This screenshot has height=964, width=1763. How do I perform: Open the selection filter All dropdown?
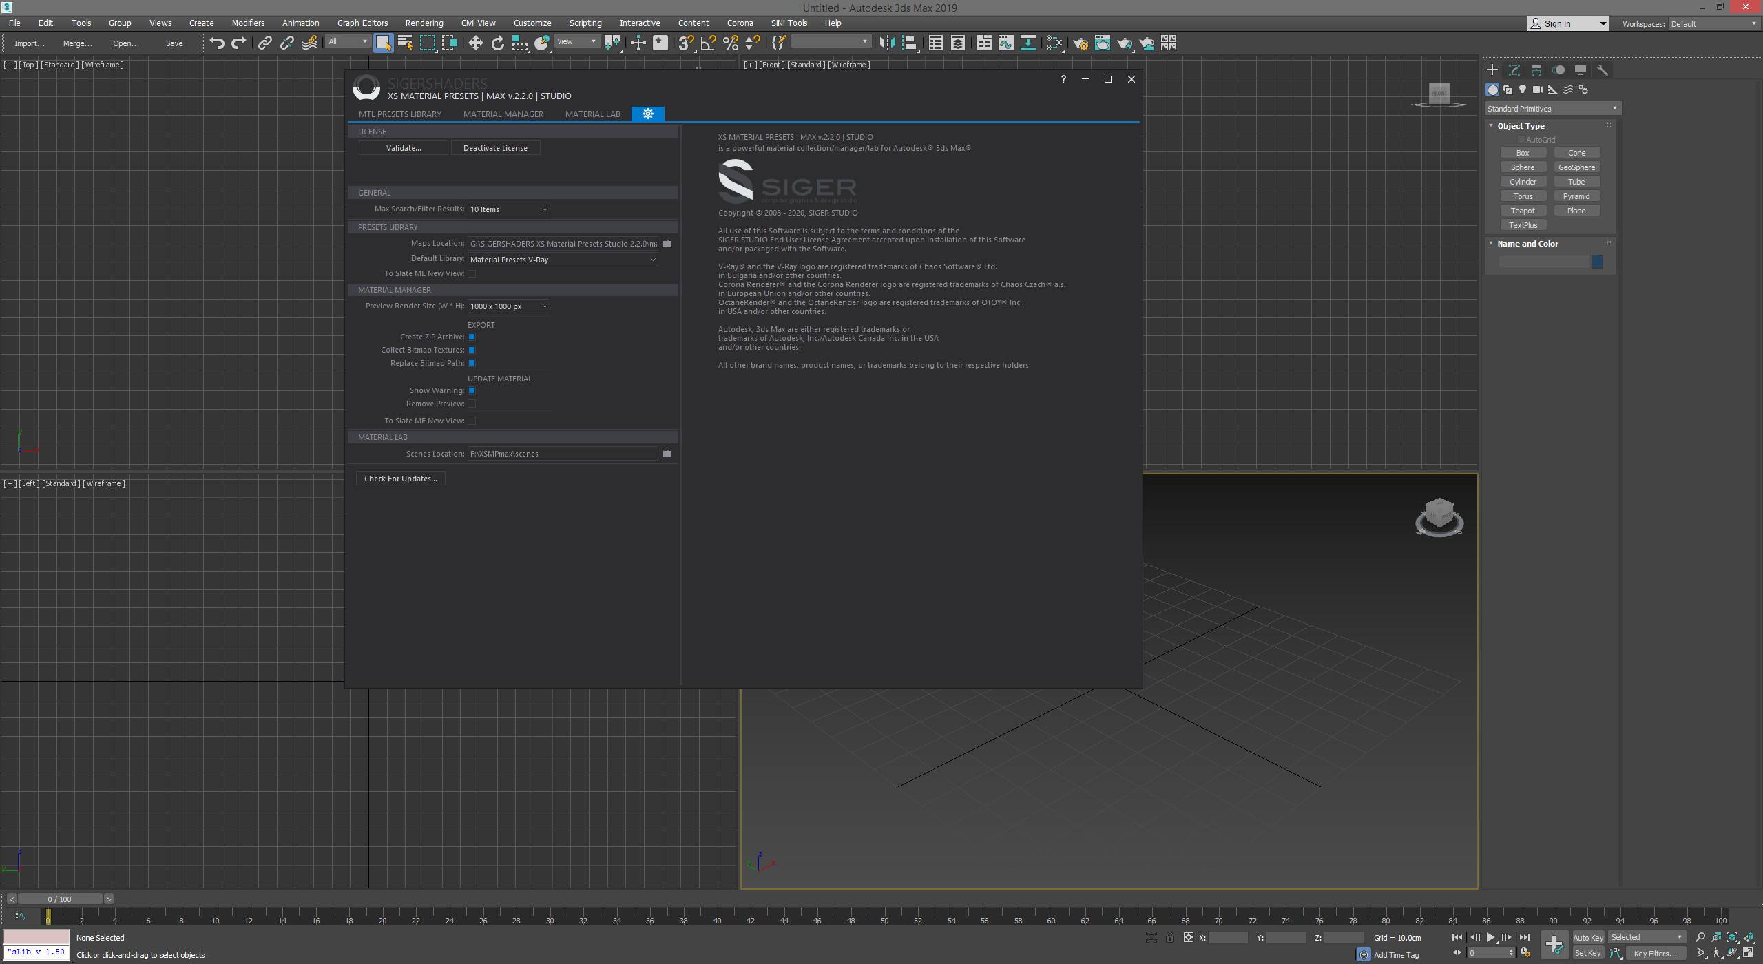point(348,41)
